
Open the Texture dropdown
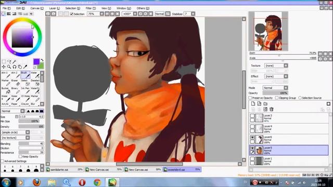coord(276,65)
